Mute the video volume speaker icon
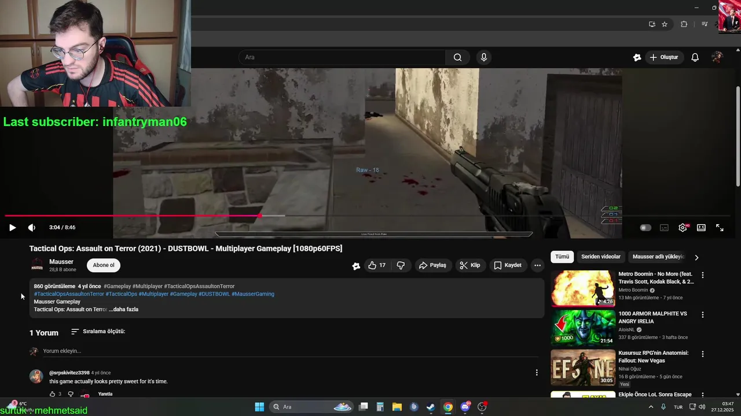 [31, 228]
